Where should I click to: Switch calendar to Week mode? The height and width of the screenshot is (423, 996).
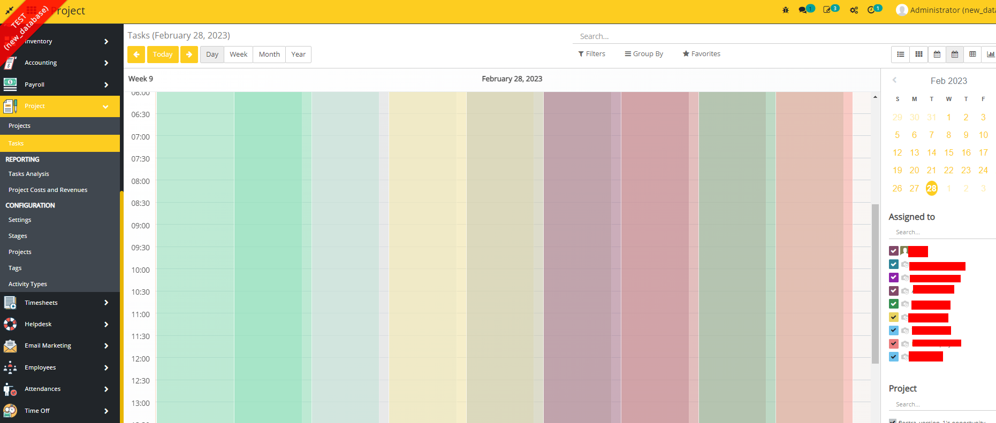239,55
